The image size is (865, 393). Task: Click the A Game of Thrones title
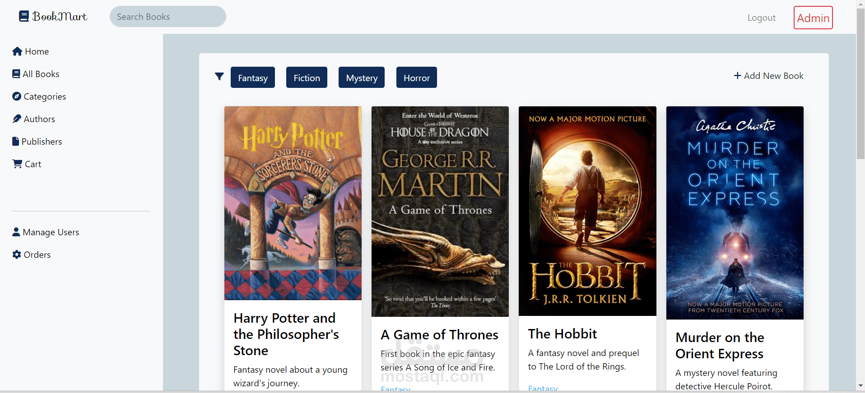tap(439, 335)
